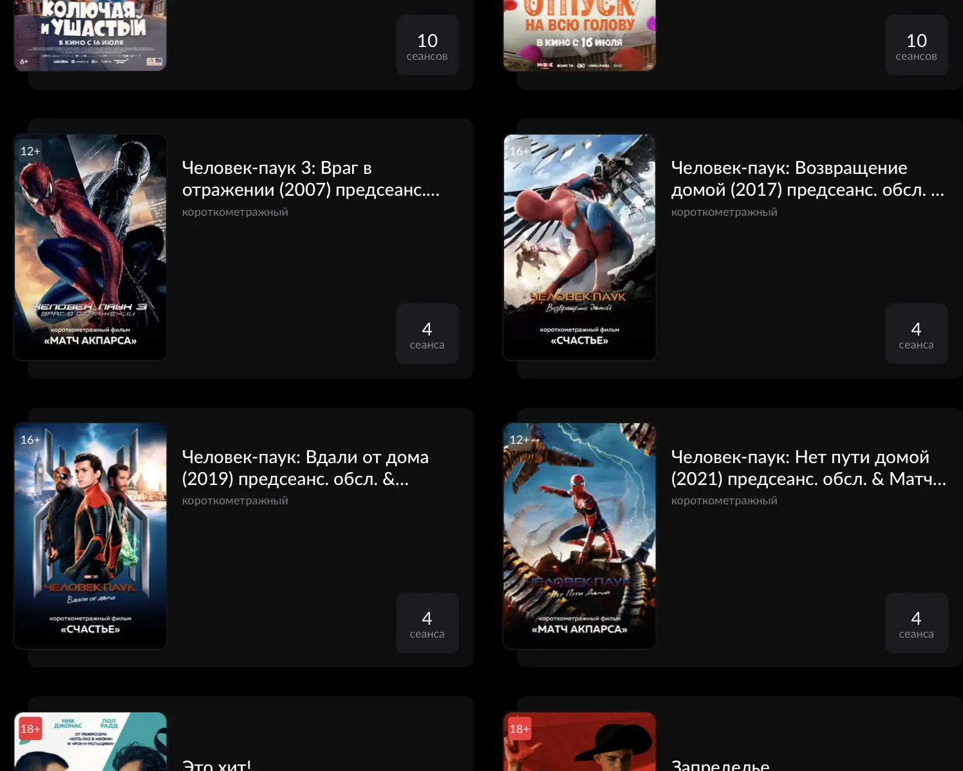Image resolution: width=963 pixels, height=771 pixels.
Task: Open the «Отпуск на всю голову» poster
Action: [x=579, y=35]
